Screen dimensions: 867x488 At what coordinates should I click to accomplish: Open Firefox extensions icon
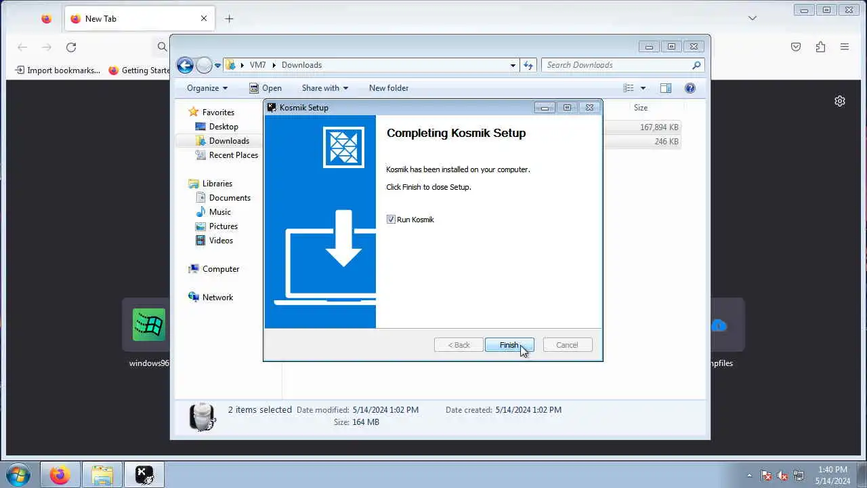point(820,47)
